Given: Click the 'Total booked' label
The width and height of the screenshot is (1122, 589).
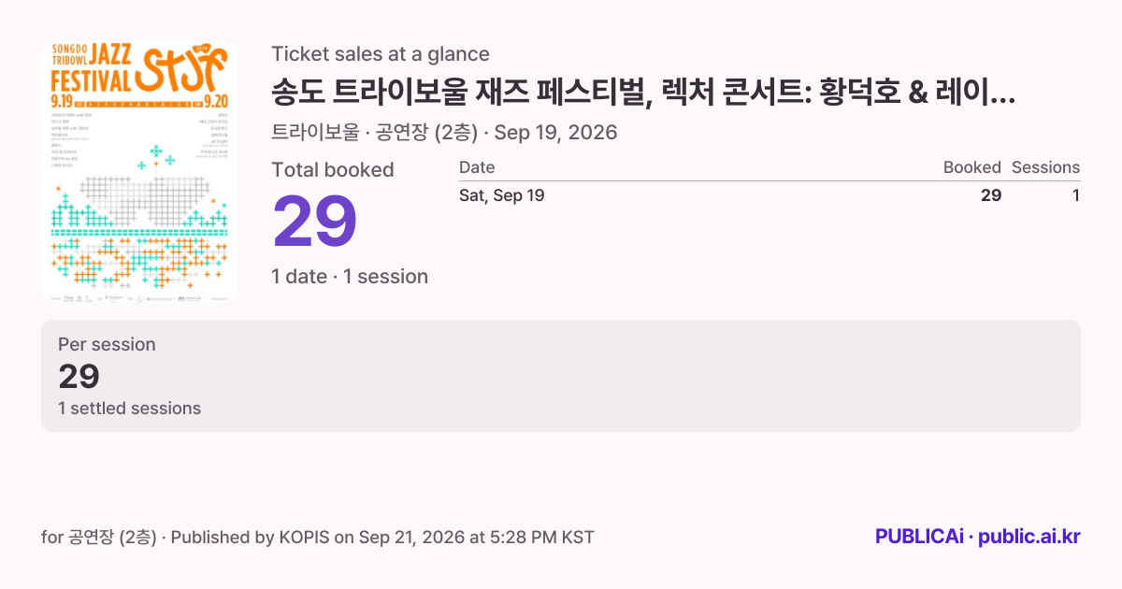Looking at the screenshot, I should [333, 170].
